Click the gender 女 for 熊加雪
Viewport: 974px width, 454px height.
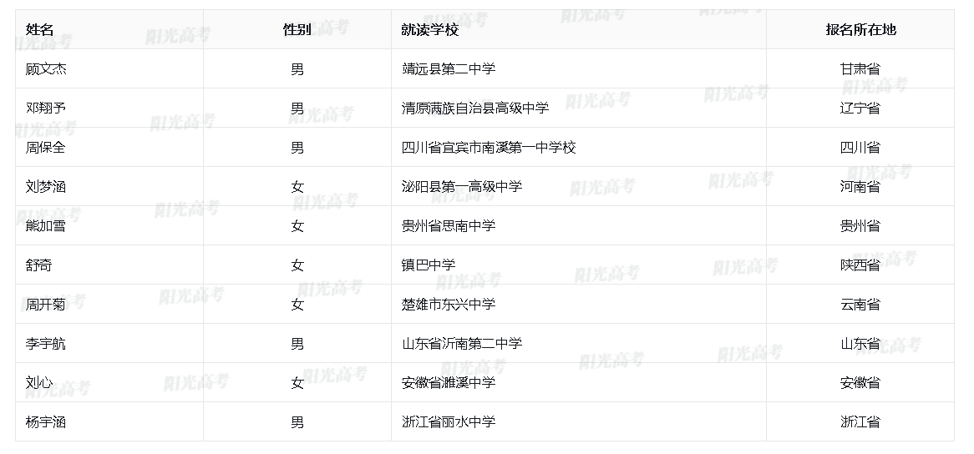297,226
